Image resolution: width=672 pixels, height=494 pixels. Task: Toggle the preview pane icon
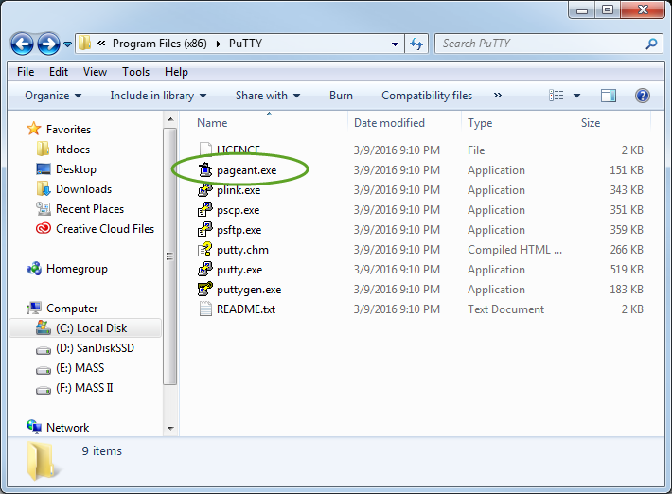point(609,96)
